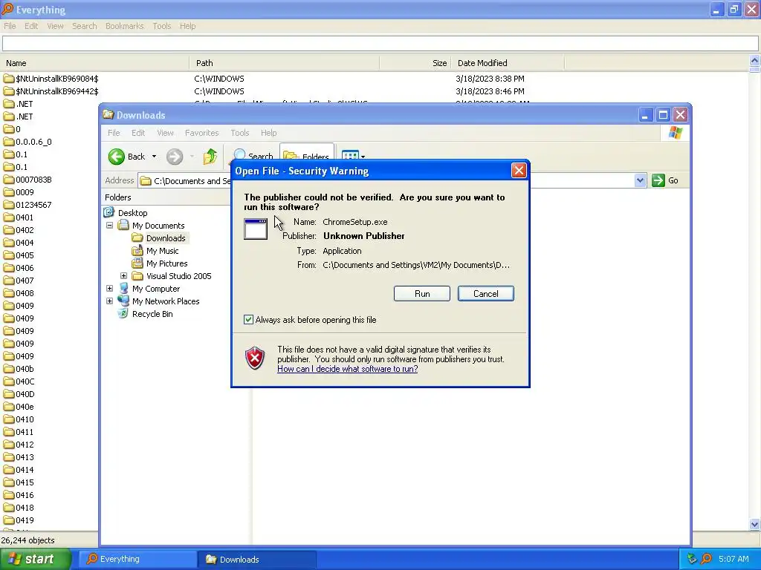Expand My Computer in the Folders tree

tap(110, 289)
